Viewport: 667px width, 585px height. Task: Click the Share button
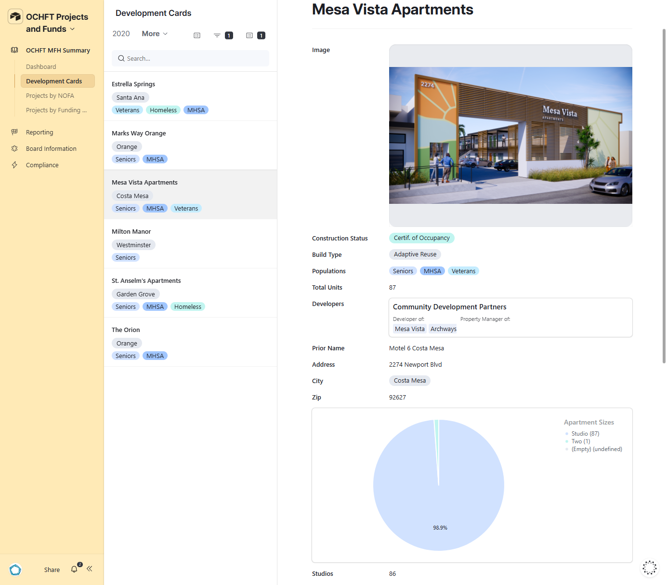pos(52,570)
